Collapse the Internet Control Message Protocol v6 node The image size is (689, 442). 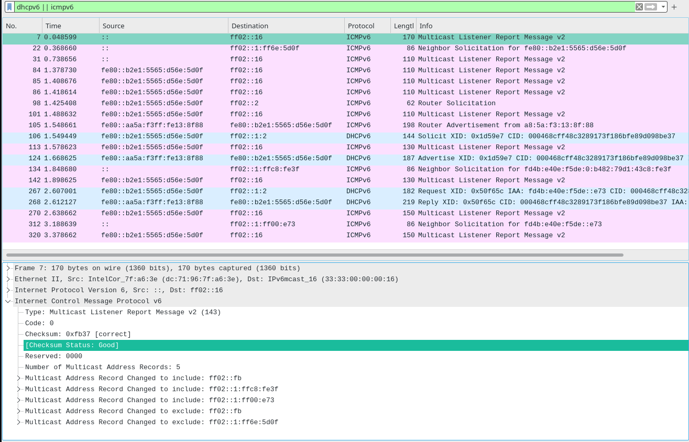[8, 301]
